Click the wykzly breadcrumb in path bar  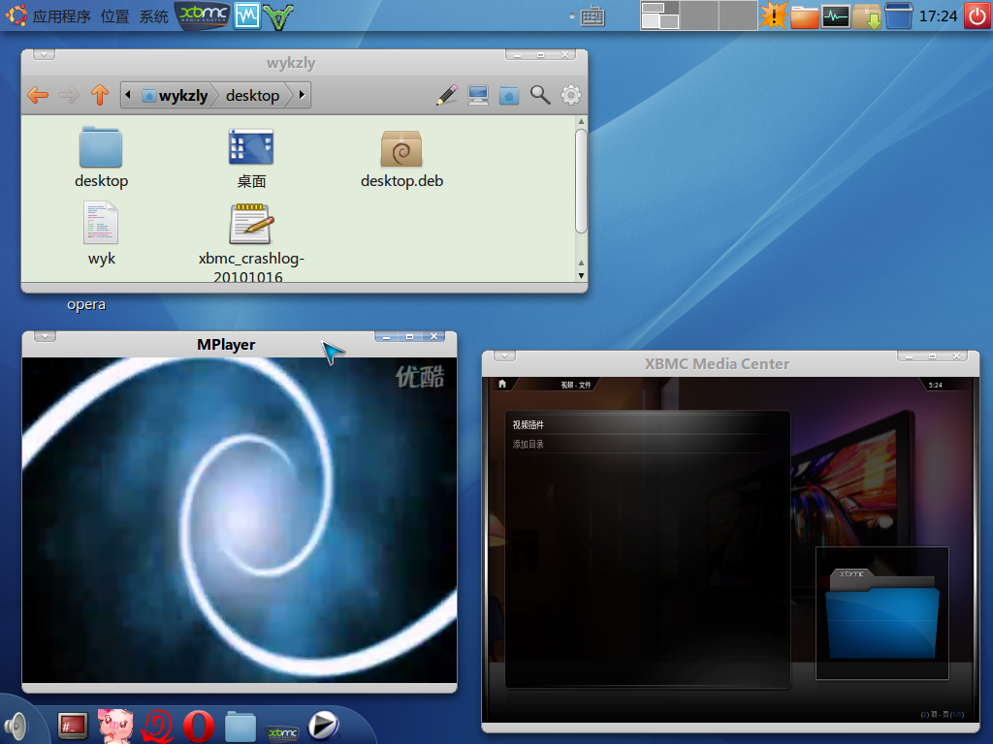(176, 96)
